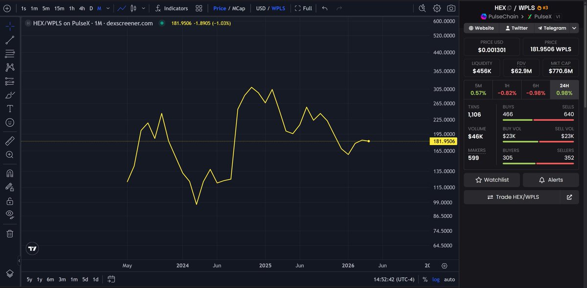Switch chart to 1m interval

pyautogui.click(x=34, y=8)
